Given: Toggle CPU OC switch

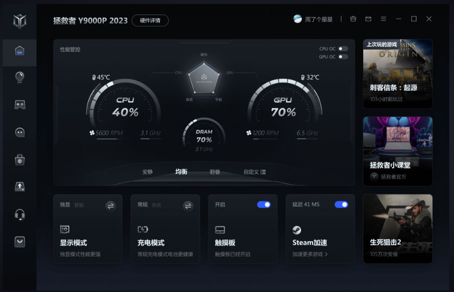Looking at the screenshot, I should coord(343,49).
